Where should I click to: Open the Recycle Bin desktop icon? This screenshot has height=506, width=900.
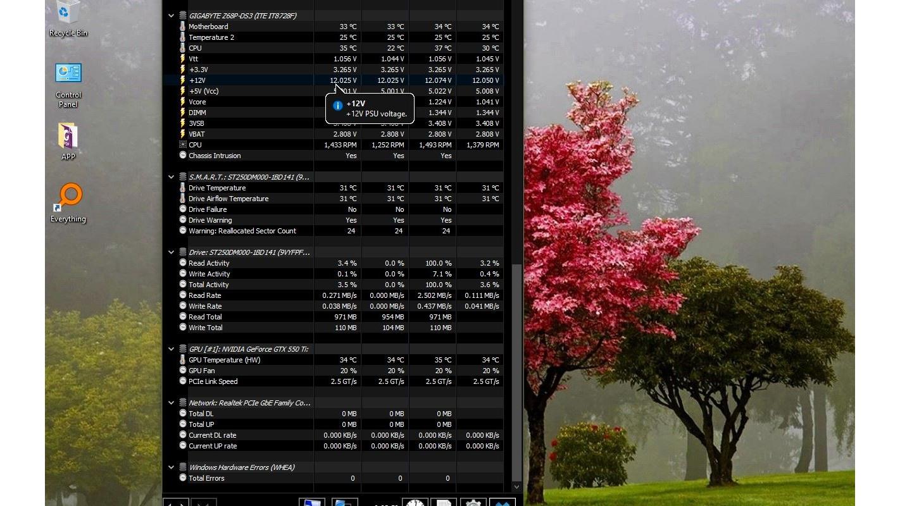point(68,15)
